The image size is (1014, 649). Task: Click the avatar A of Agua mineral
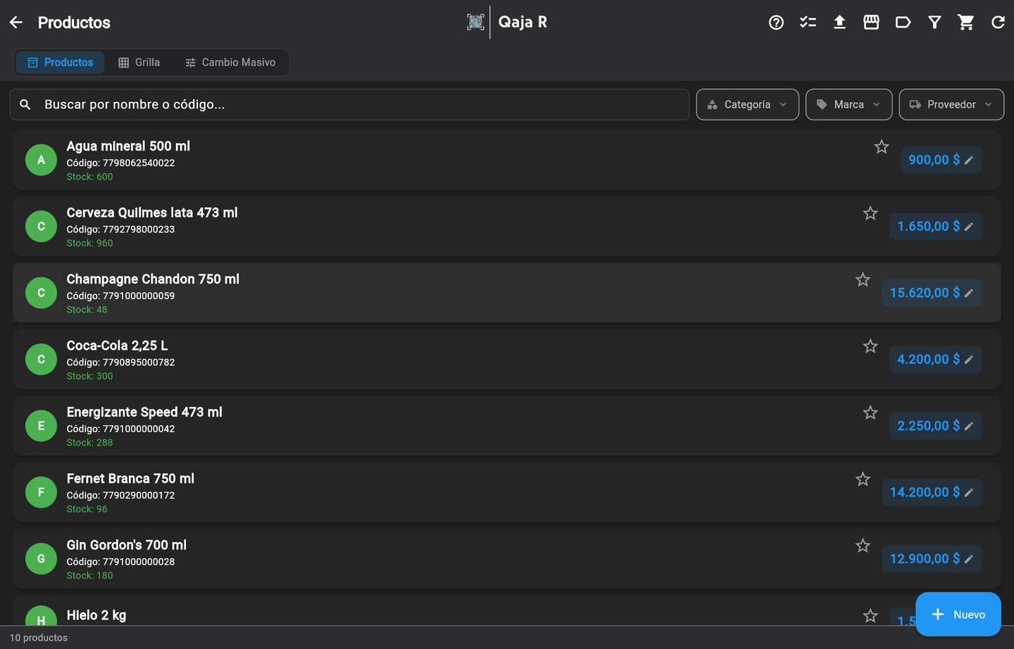click(x=41, y=160)
